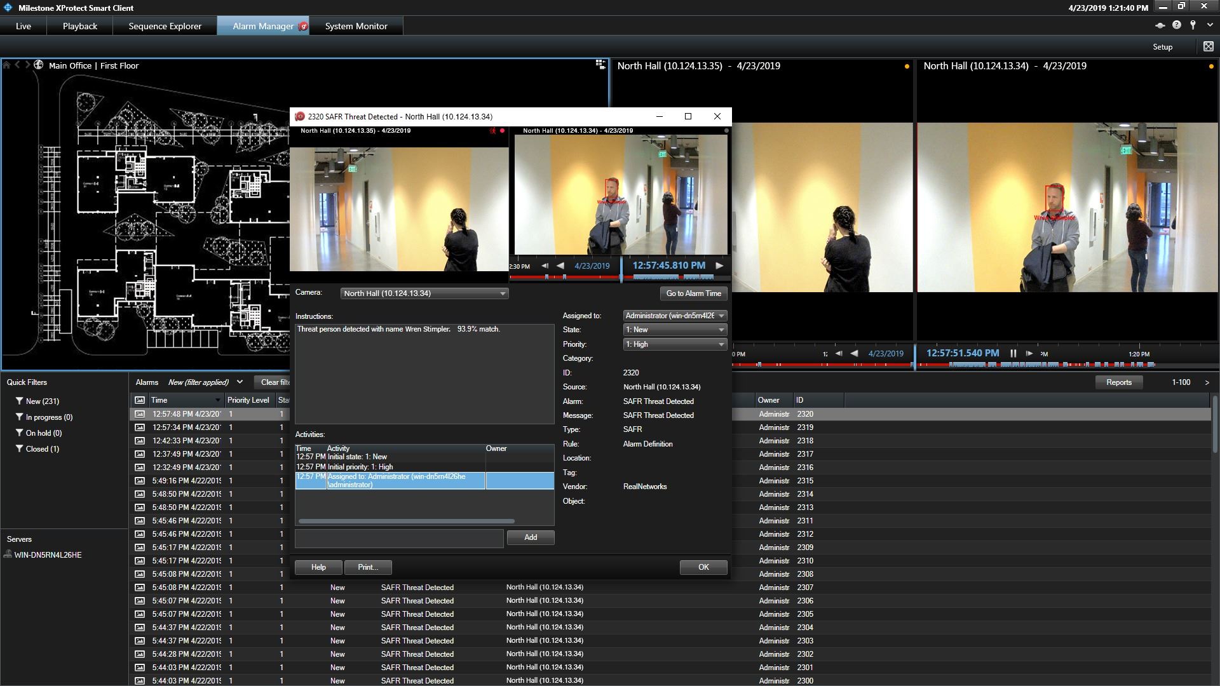
Task: Click the image column header icon
Action: [139, 400]
